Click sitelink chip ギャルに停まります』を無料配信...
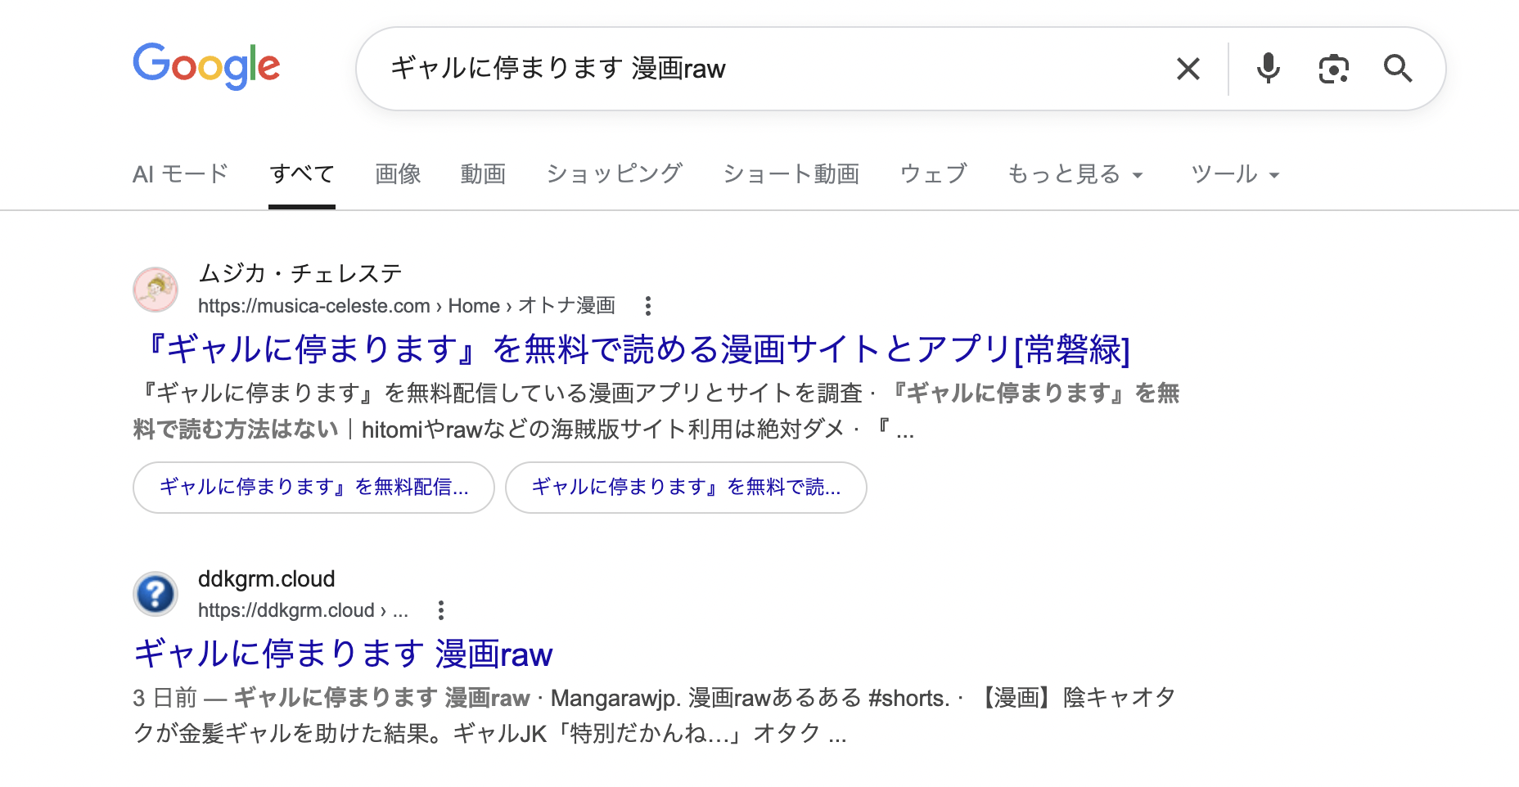 point(313,488)
